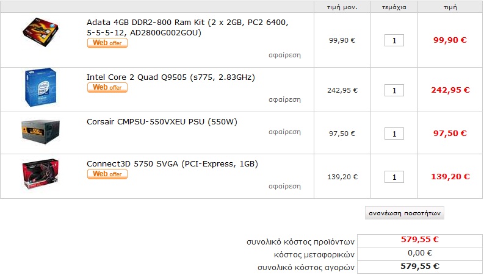Open the Intel Core 2 Quad Q9505 title
The height and width of the screenshot is (275, 484).
point(171,77)
